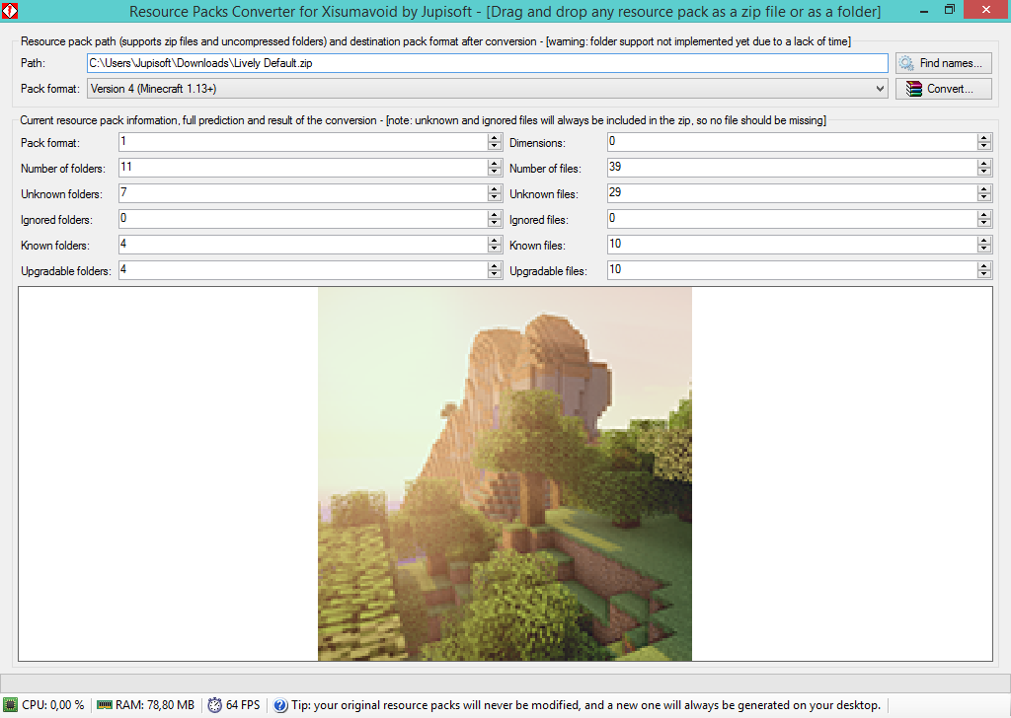Increase the Unknown folders value
This screenshot has height=718, width=1011.
tap(495, 189)
